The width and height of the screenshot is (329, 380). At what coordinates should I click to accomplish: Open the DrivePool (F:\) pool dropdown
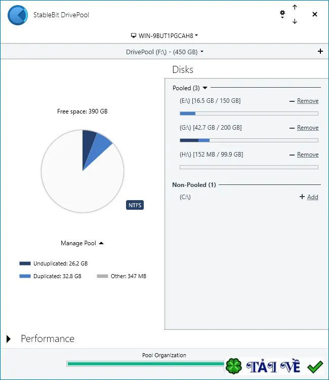pyautogui.click(x=164, y=52)
